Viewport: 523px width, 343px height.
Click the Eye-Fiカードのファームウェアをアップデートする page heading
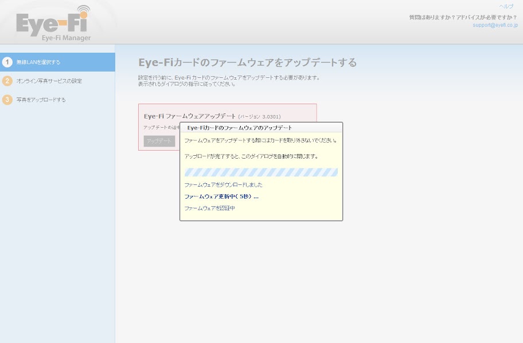point(247,62)
